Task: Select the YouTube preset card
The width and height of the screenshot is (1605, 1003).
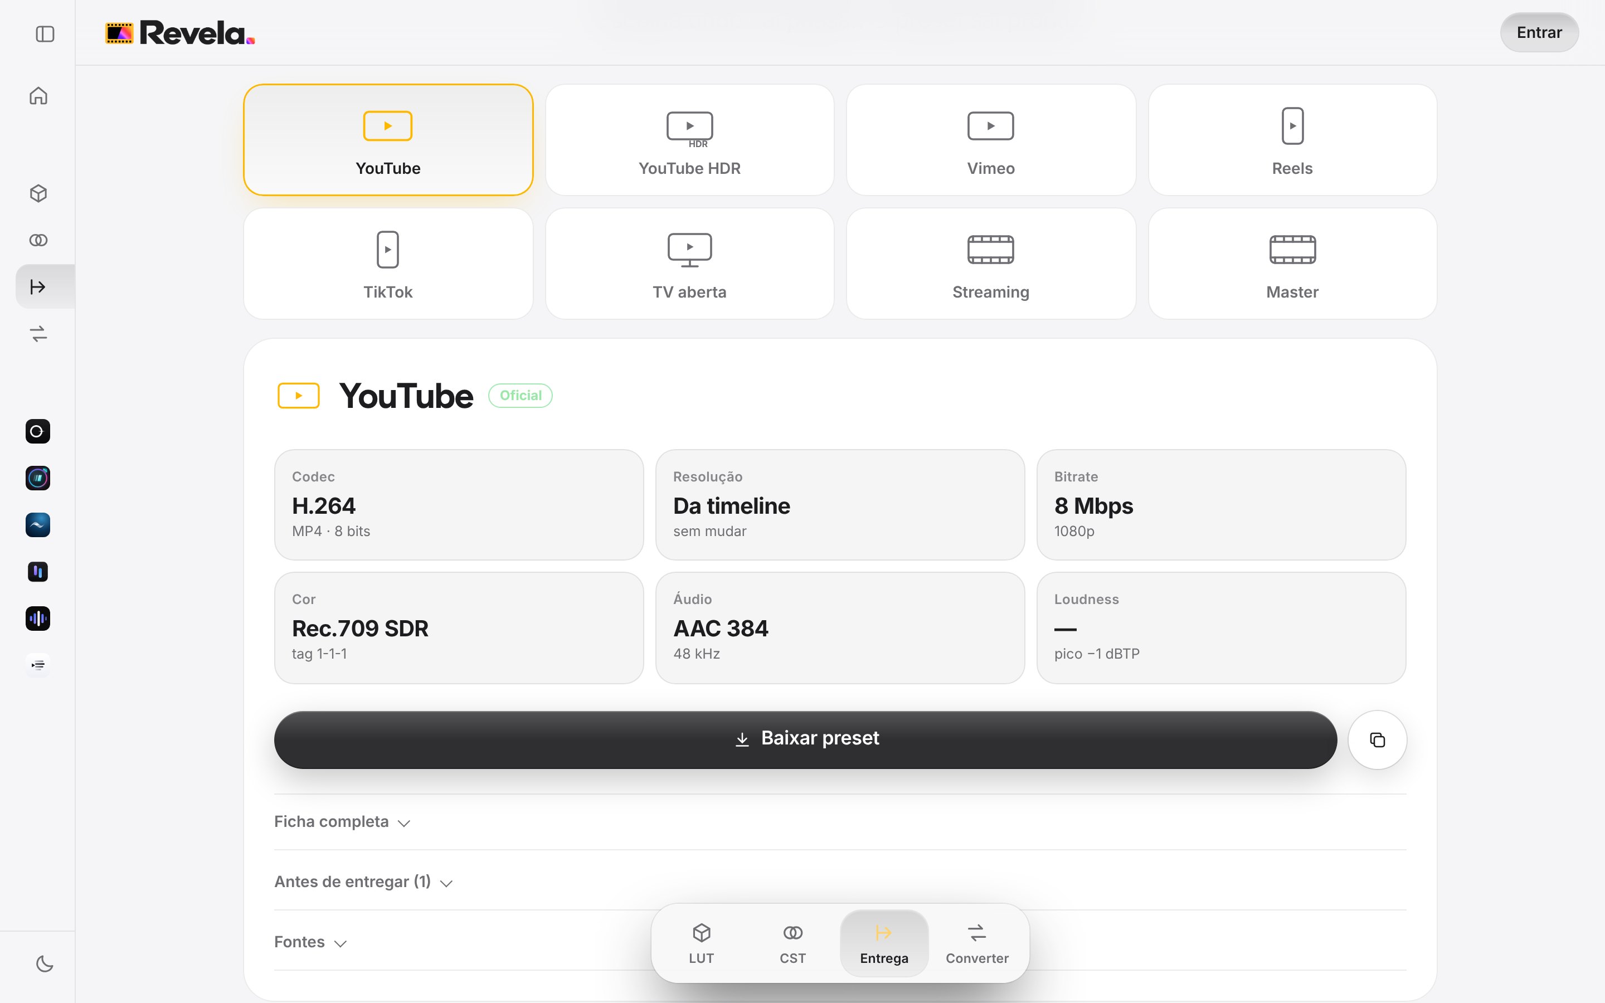Action: coord(388,139)
